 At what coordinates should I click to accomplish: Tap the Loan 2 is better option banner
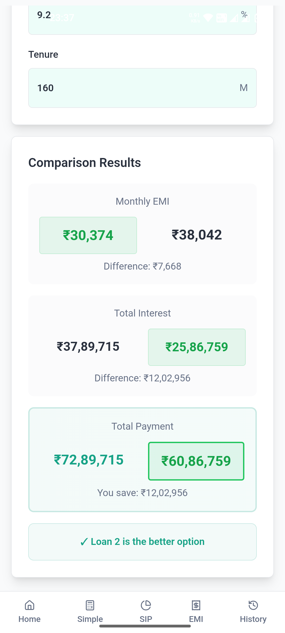pos(142,542)
